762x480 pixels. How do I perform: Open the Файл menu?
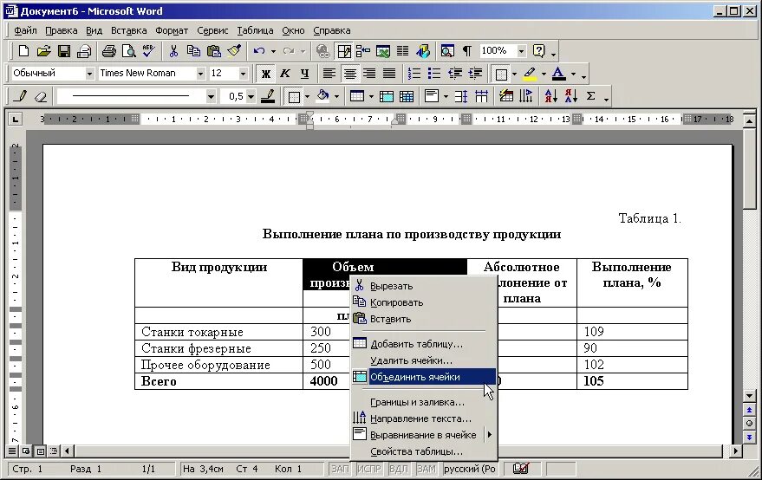(25, 30)
